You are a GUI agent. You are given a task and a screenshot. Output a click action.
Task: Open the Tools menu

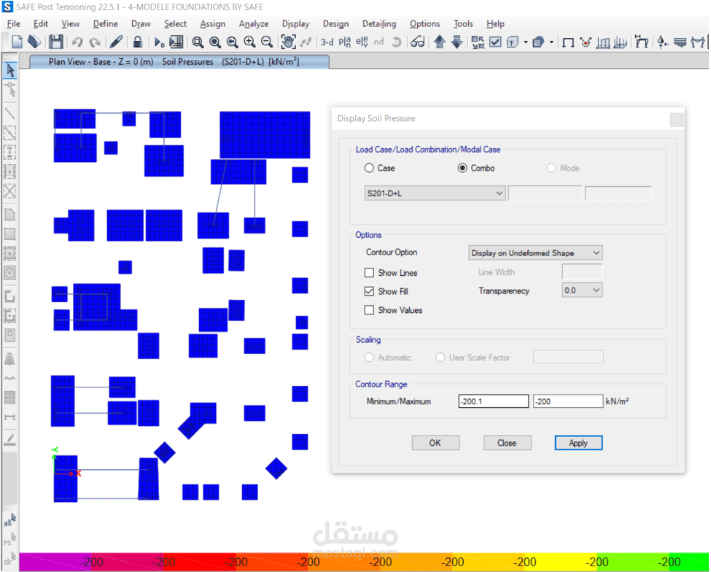463,24
